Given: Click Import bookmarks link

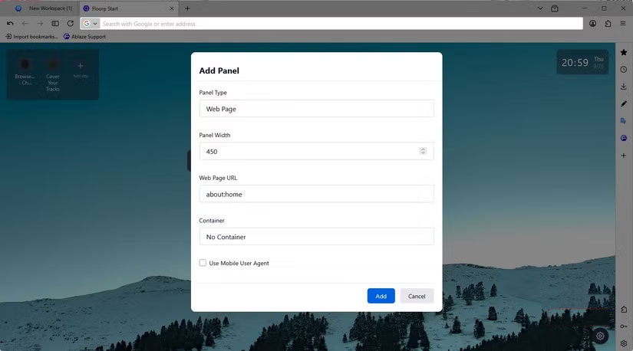Looking at the screenshot, I should (x=32, y=36).
